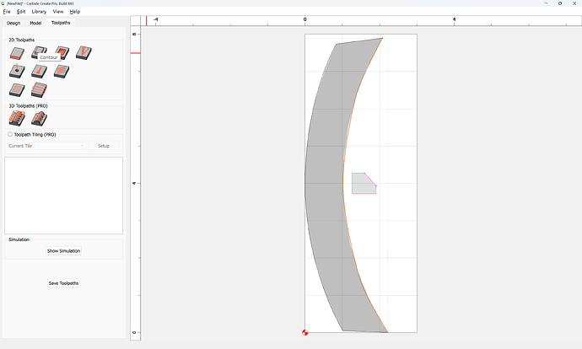Click the Texture toolpath icon with diagonal lines

[62, 71]
